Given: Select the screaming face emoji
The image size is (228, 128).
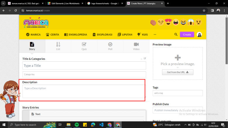Looking at the screenshot, I should (x=191, y=22).
